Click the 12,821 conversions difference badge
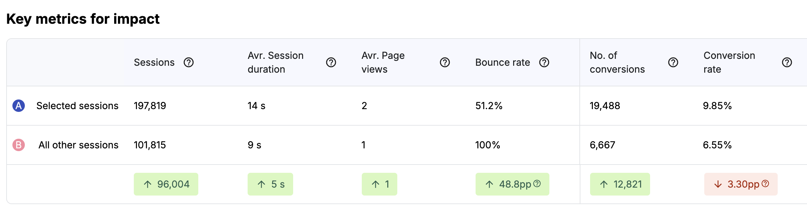 pos(620,184)
